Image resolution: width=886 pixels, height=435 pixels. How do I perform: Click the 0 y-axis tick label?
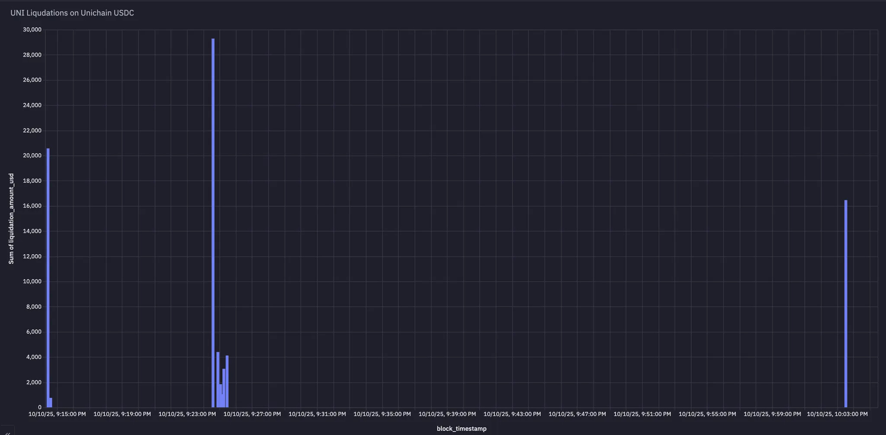pos(40,407)
